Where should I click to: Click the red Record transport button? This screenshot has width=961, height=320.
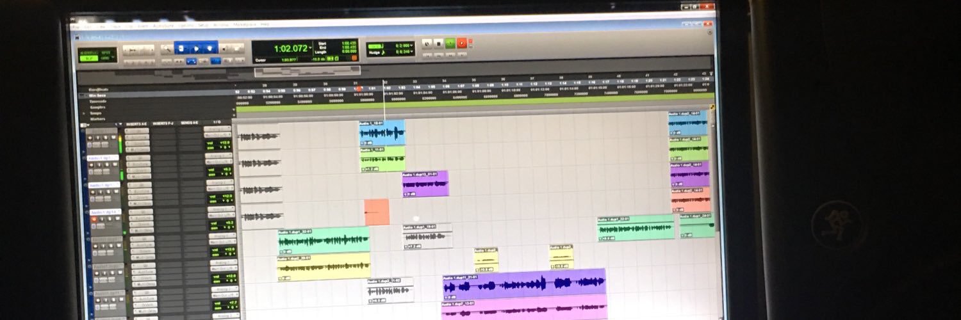[461, 43]
